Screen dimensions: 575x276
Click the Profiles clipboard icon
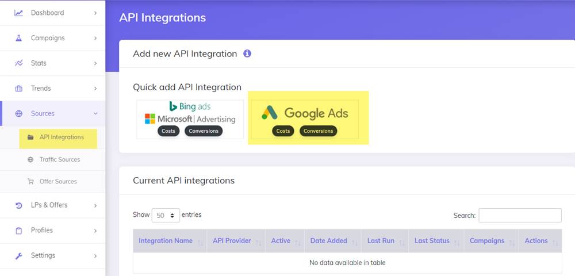(x=18, y=231)
